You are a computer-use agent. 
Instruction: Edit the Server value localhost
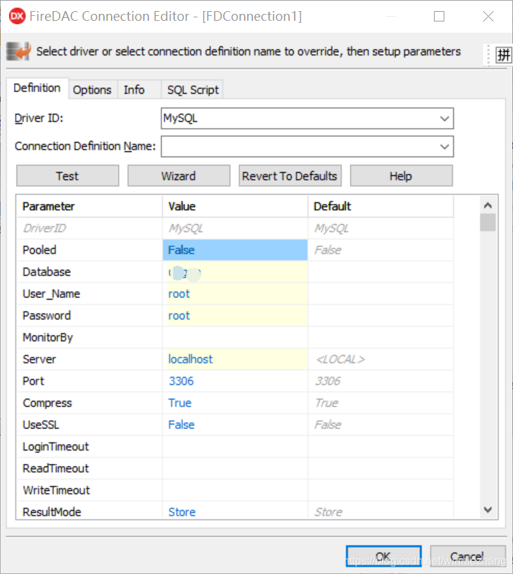[x=235, y=360]
